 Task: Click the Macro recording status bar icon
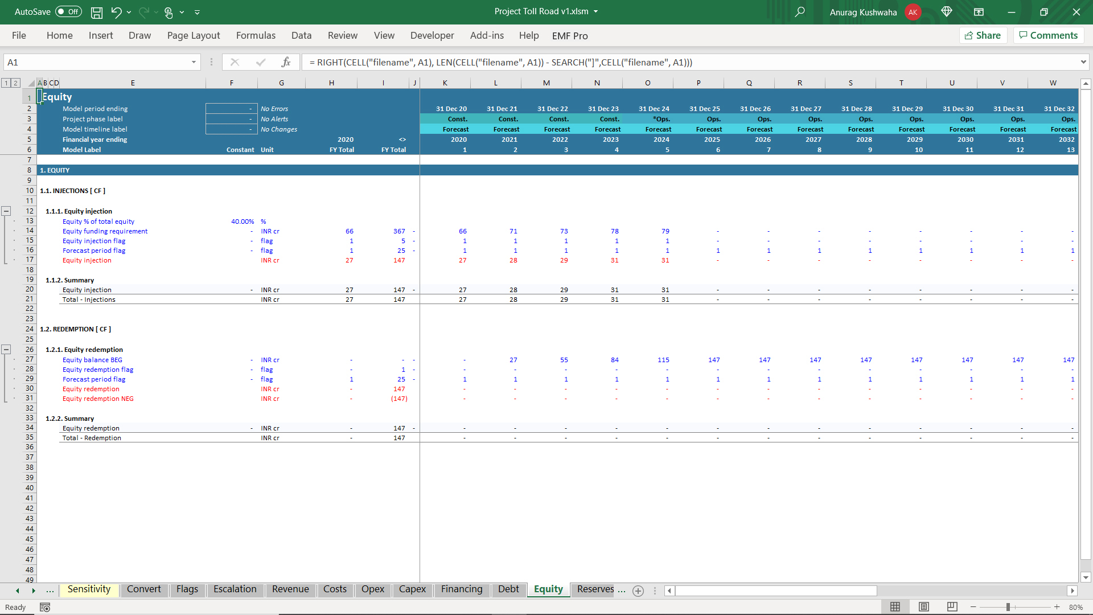45,608
